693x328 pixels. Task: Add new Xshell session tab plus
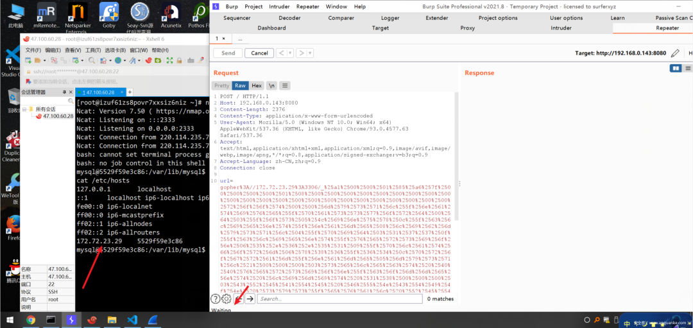point(130,92)
